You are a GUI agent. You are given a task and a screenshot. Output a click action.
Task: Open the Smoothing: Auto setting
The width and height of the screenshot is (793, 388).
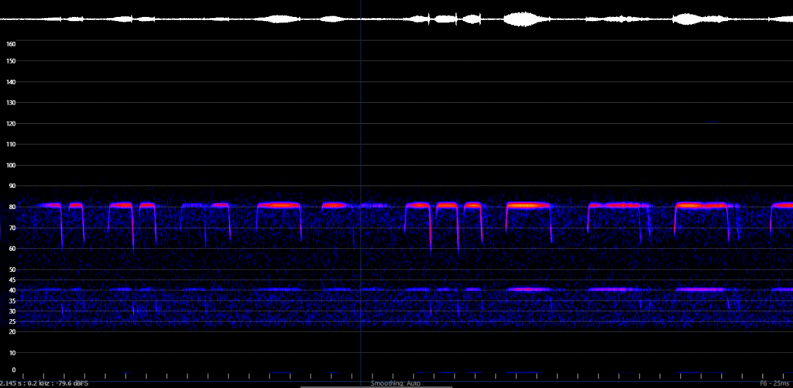pyautogui.click(x=396, y=383)
